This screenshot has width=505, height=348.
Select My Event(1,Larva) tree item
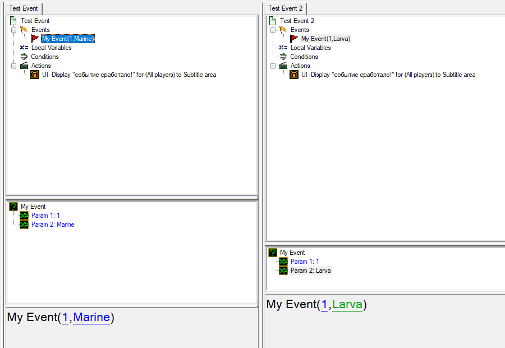tap(325, 39)
